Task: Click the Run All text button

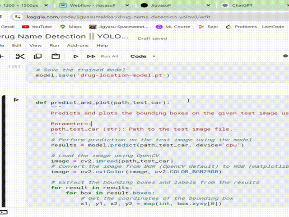Action: click(109, 56)
